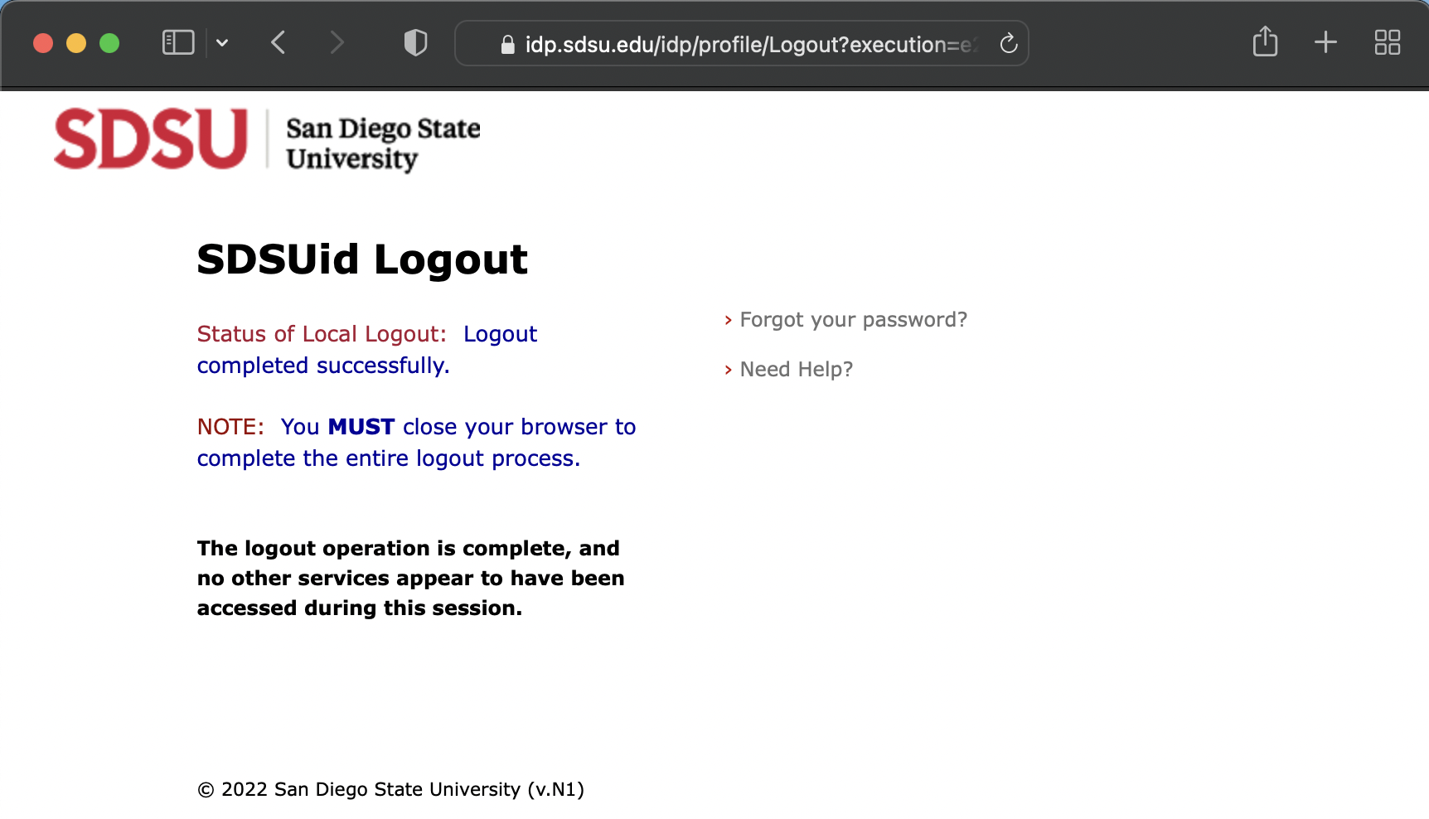Click the red arrow beside Forgot your password
Viewport: 1429px width, 819px height.
click(728, 321)
